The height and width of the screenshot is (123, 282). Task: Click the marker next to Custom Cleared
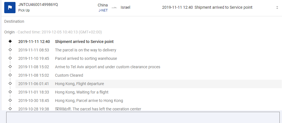10,75
